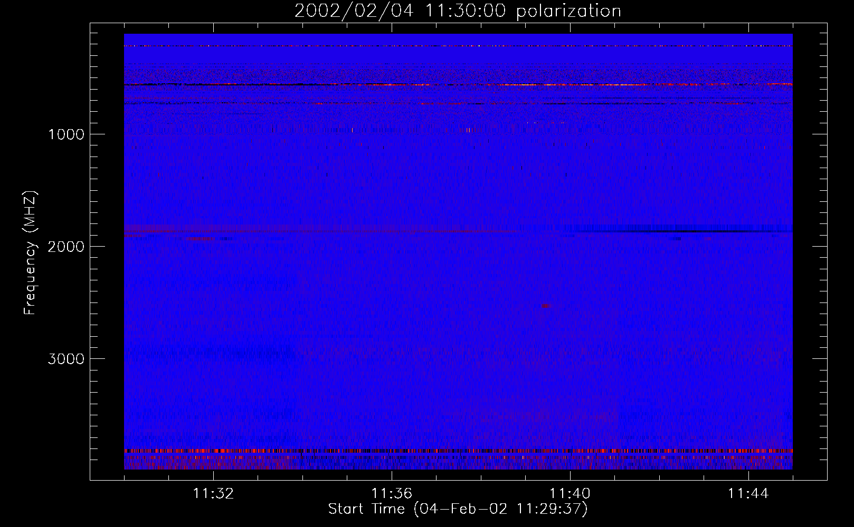Click the 'Start Time (04-Feb-02 11:29:37)' label
This screenshot has height=527, width=854.
(x=458, y=509)
